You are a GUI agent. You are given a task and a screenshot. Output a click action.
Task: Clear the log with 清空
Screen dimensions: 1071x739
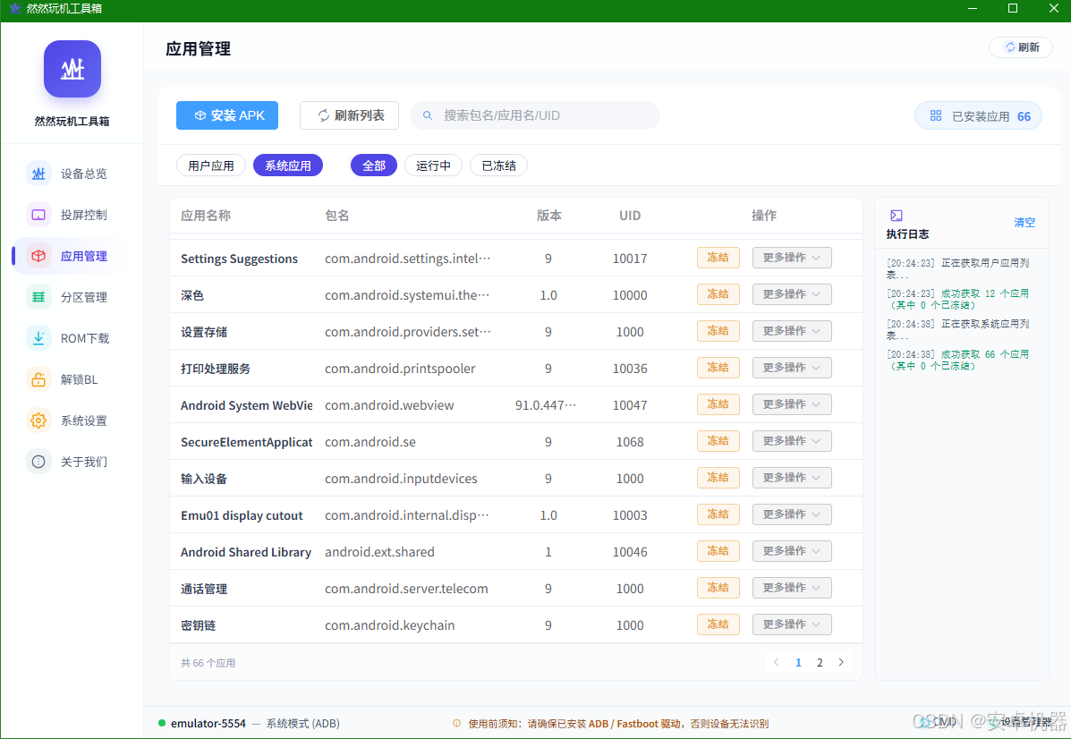[1024, 223]
